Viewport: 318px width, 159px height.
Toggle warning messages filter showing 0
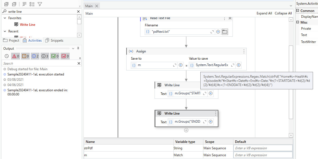(25, 56)
